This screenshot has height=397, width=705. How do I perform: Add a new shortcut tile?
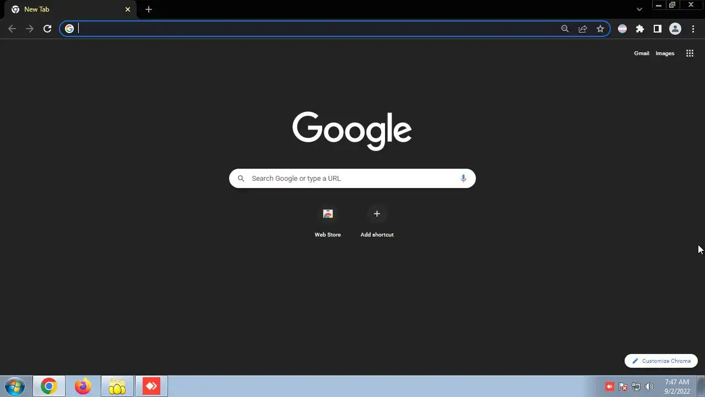(377, 222)
